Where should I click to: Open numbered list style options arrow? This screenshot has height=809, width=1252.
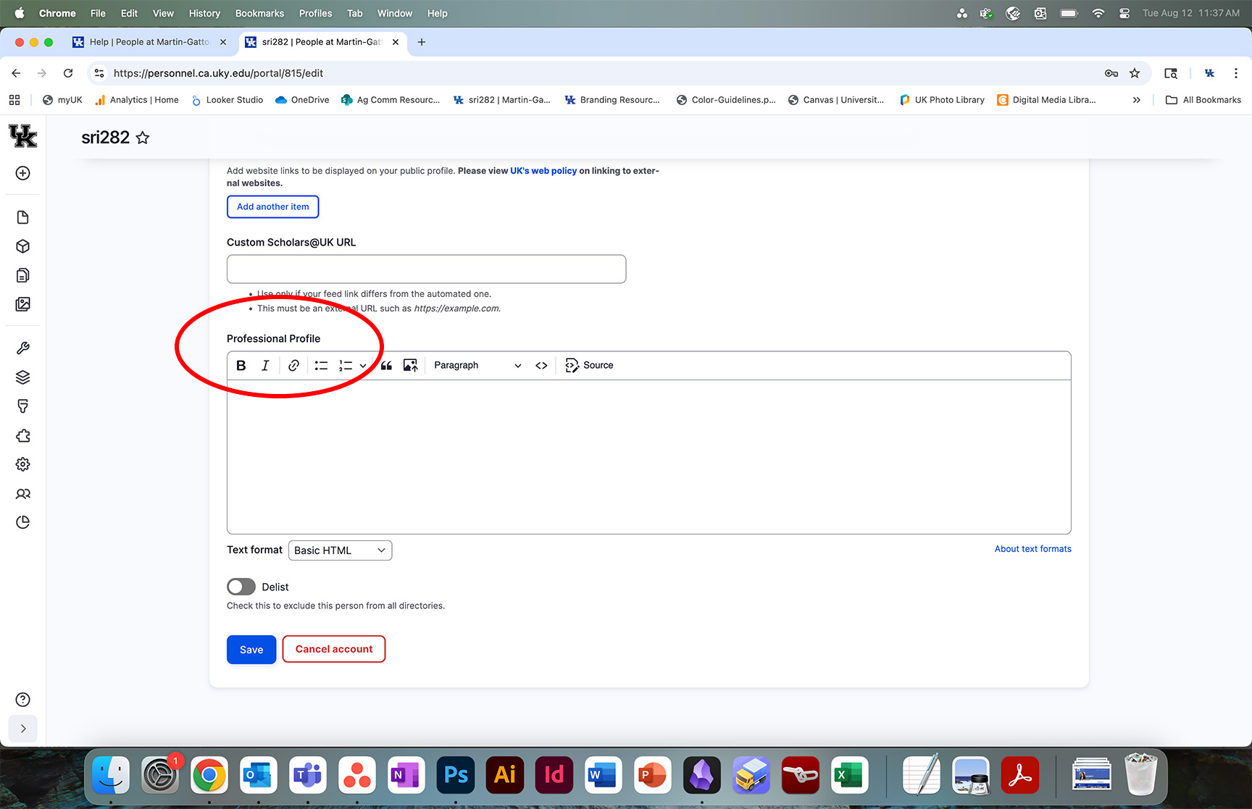[362, 366]
